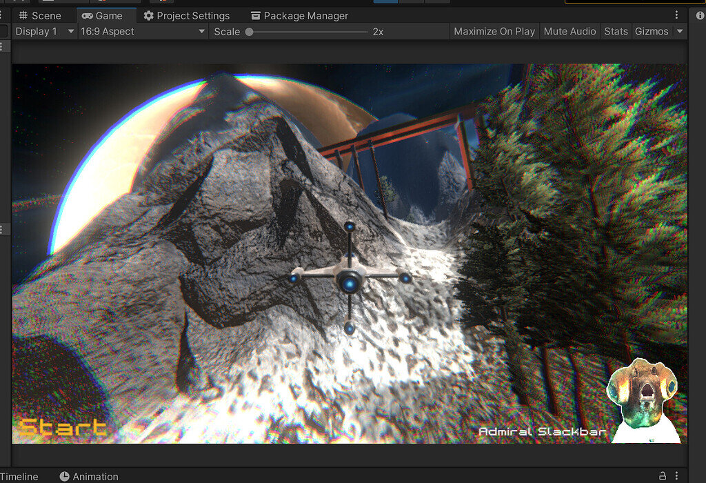This screenshot has width=706, height=483.
Task: Open the Gizmos dropdown arrow
Action: pyautogui.click(x=680, y=31)
